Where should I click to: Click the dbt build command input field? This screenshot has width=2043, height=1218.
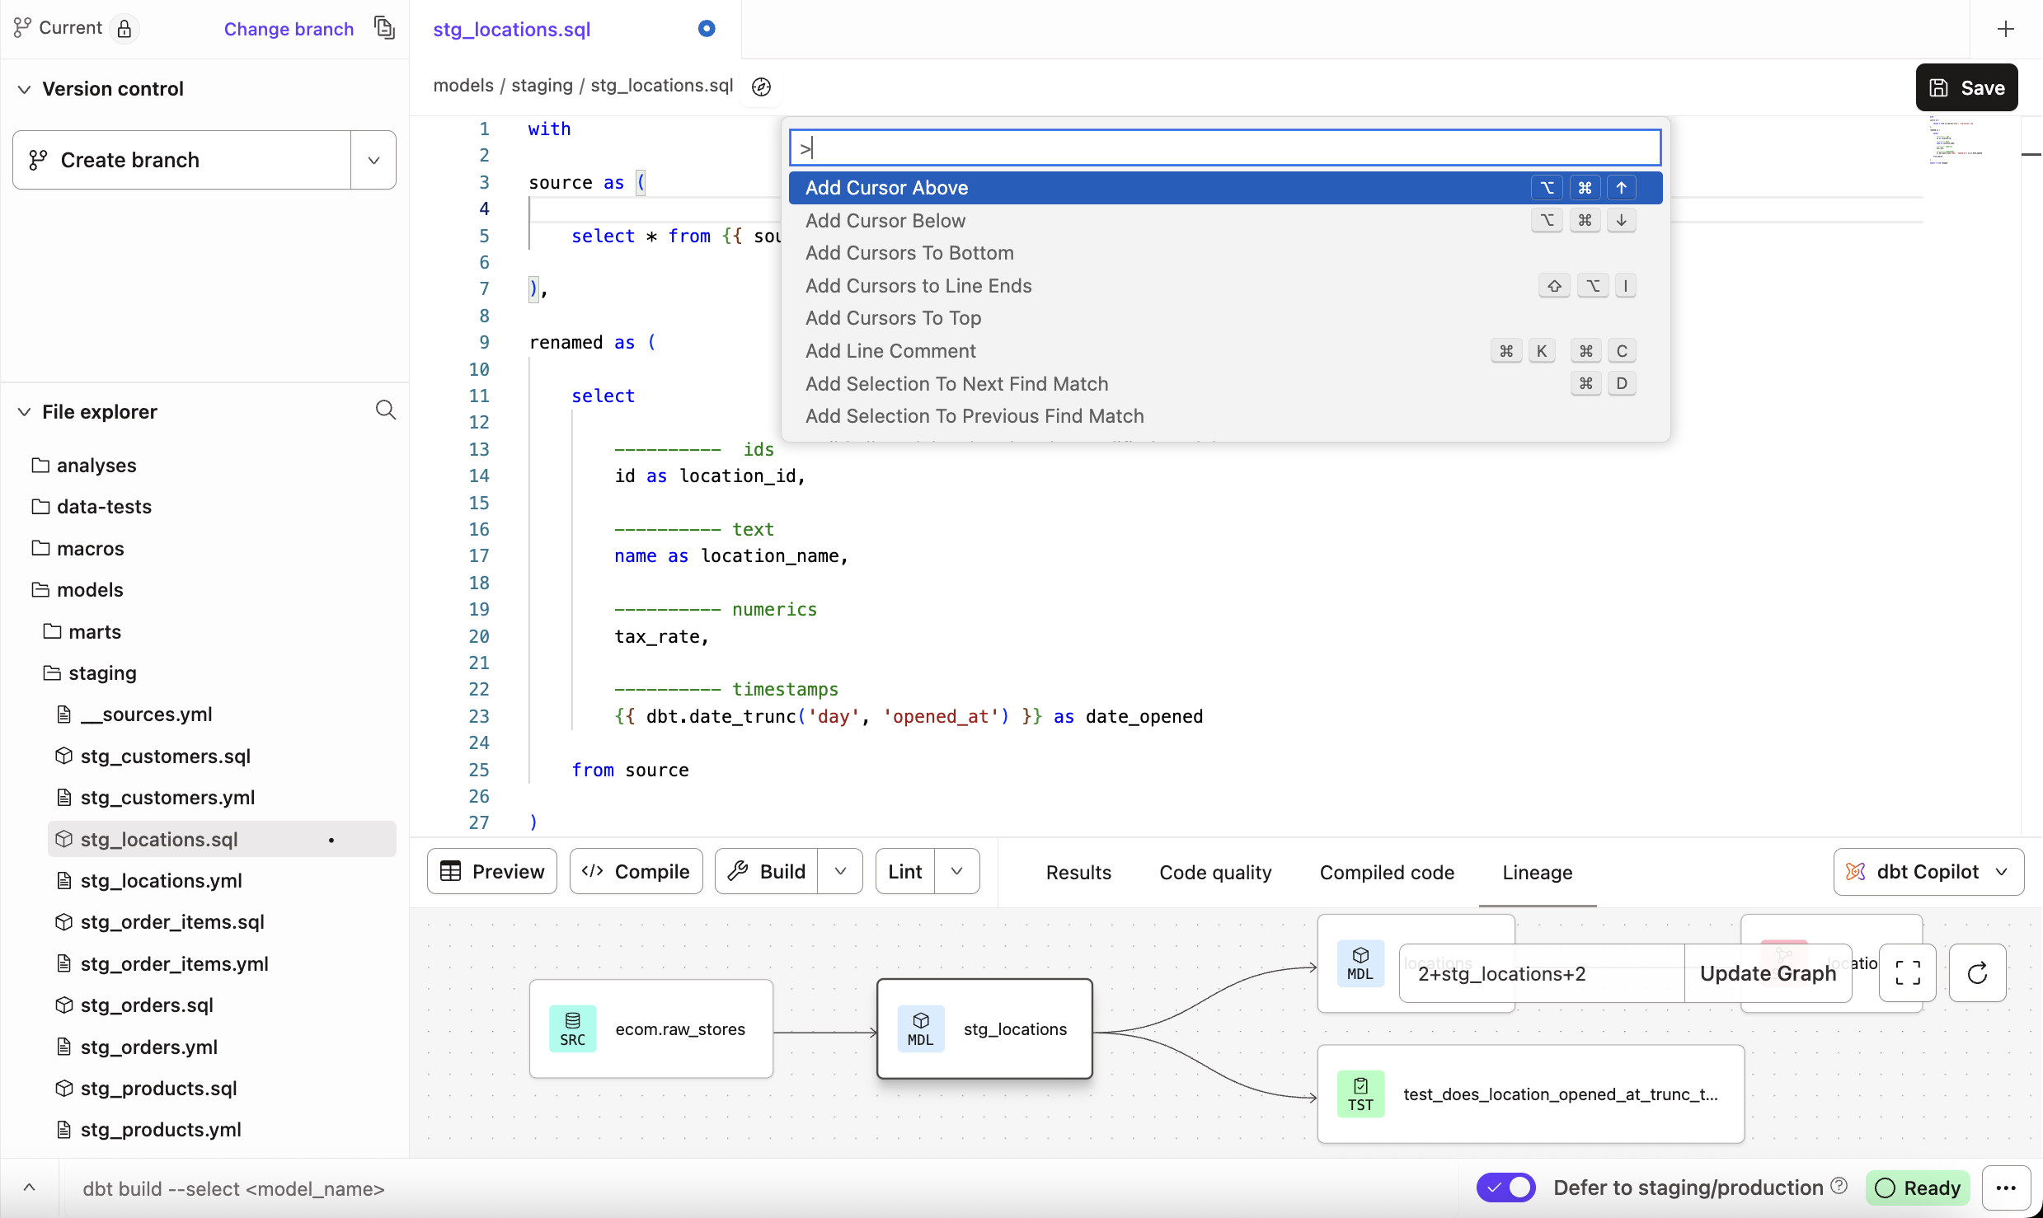233,1188
